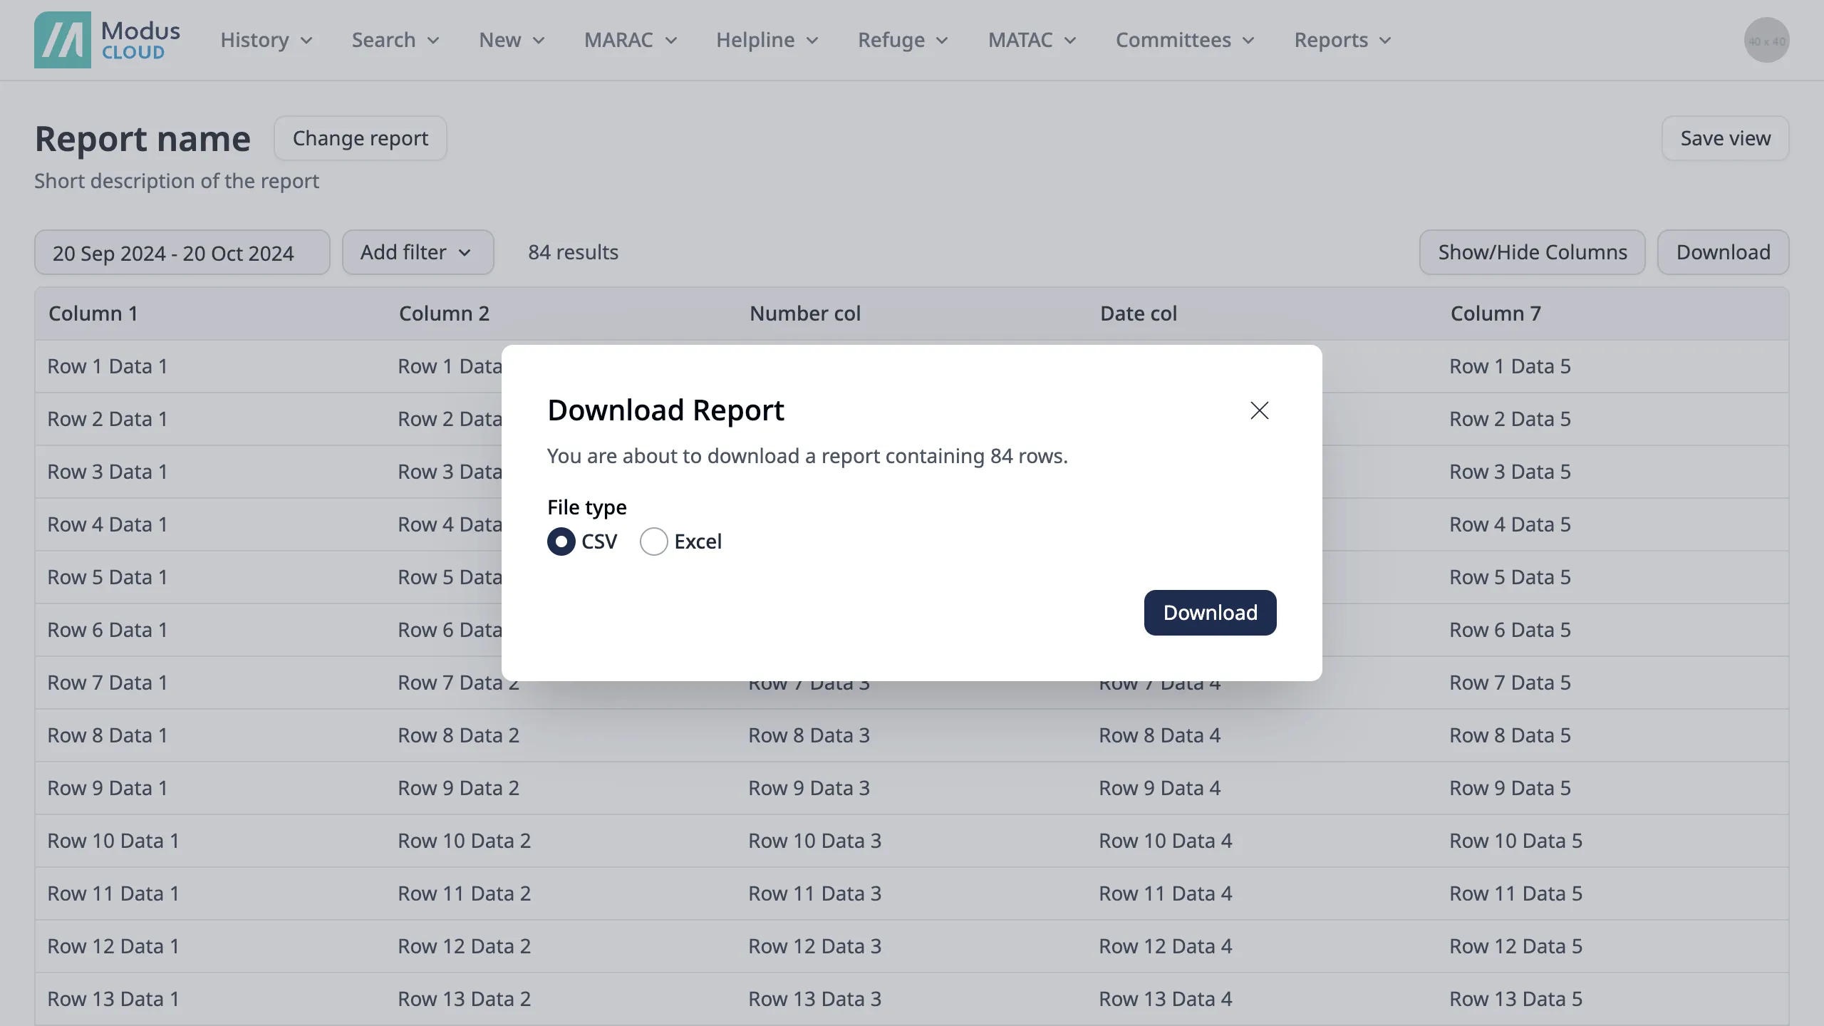The height and width of the screenshot is (1026, 1824).
Task: Select the Excel file type radio
Action: pyautogui.click(x=653, y=541)
